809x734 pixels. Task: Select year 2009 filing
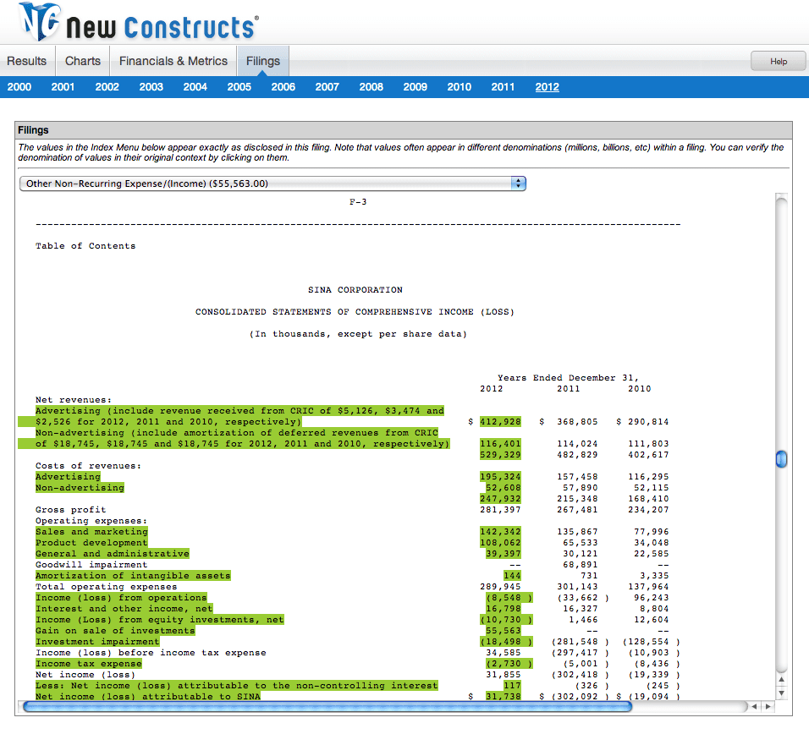416,87
